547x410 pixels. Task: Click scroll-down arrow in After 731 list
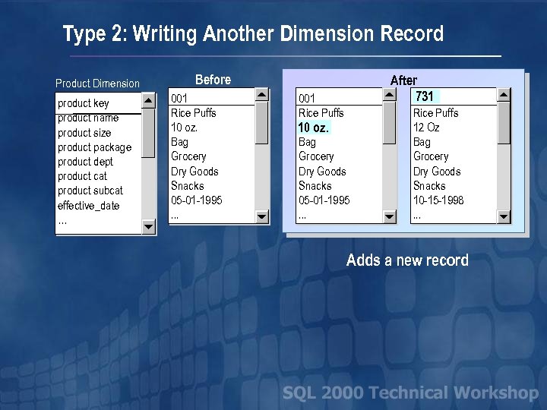tap(504, 216)
